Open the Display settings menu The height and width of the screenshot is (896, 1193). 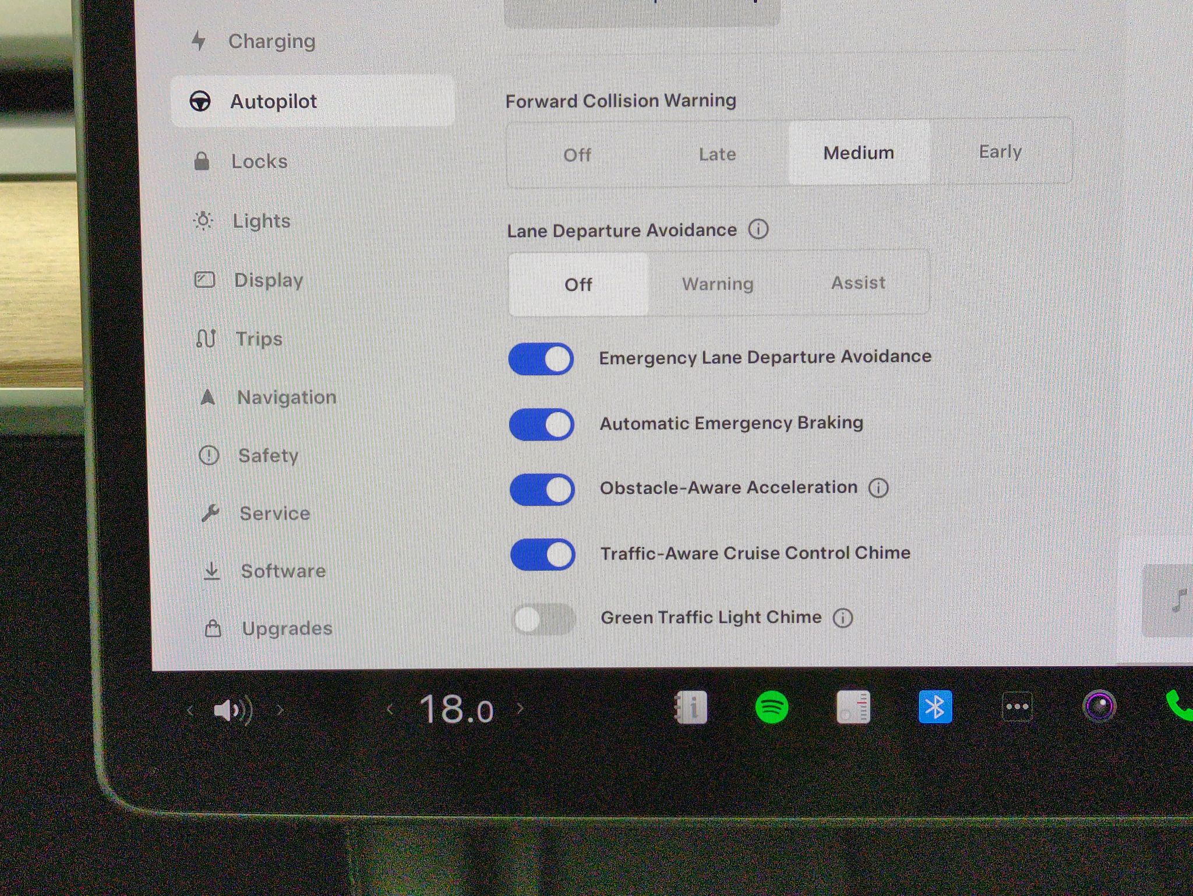(249, 280)
